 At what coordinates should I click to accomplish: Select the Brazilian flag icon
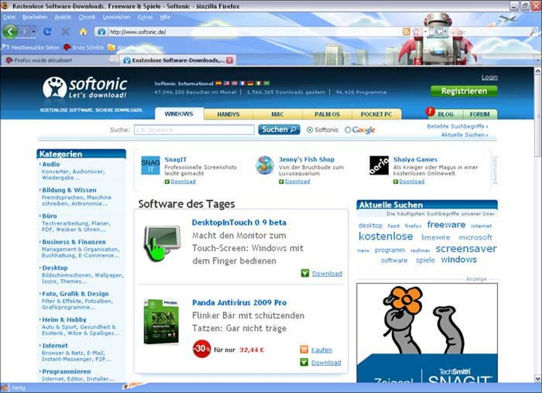pos(267,83)
